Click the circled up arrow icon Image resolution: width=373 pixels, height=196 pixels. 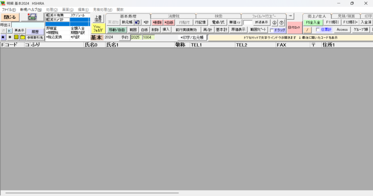click(281, 23)
